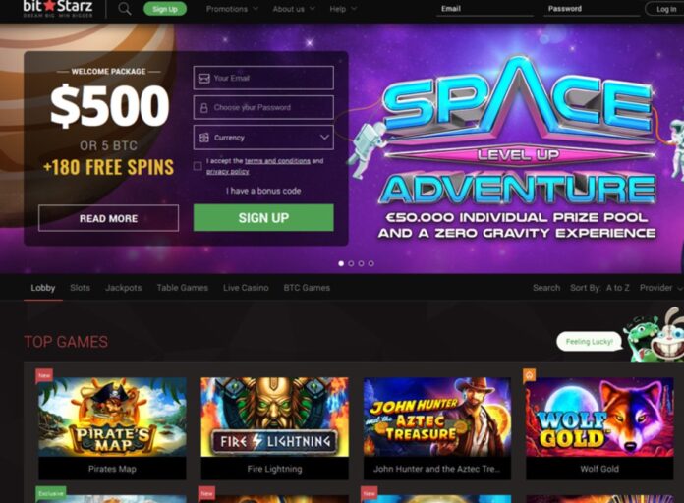Open the Promotions dropdown menu
Image resolution: width=684 pixels, height=503 pixels.
[x=232, y=9]
